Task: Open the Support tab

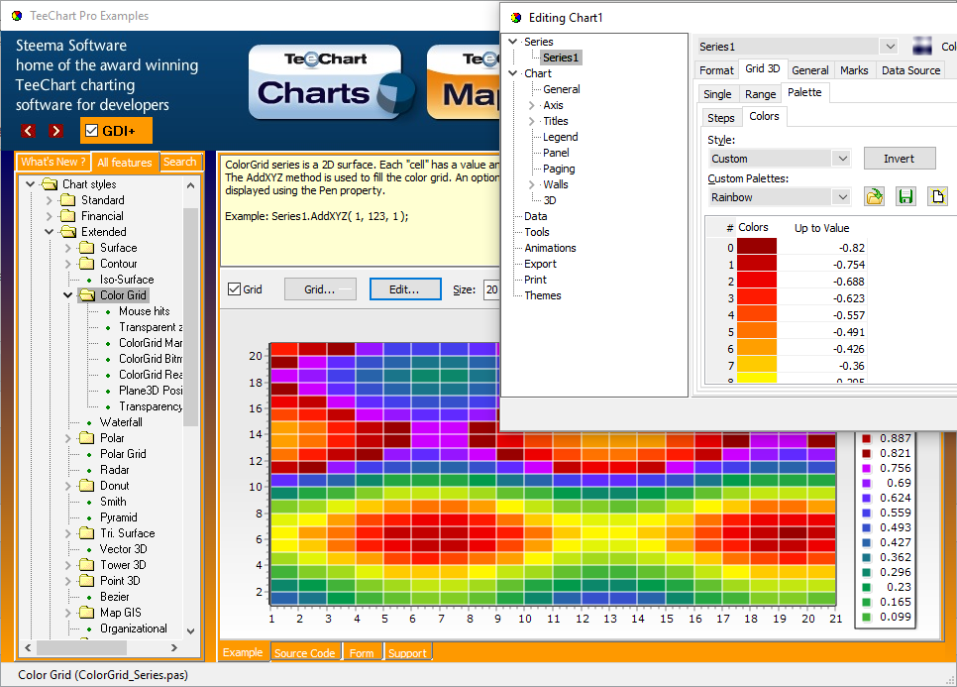Action: pyautogui.click(x=407, y=653)
